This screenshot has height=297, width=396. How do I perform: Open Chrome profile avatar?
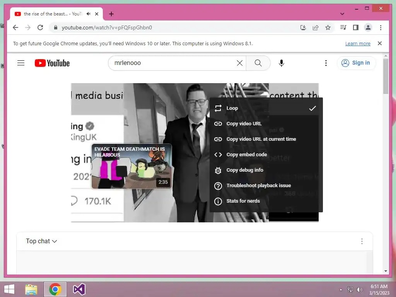[368, 27]
